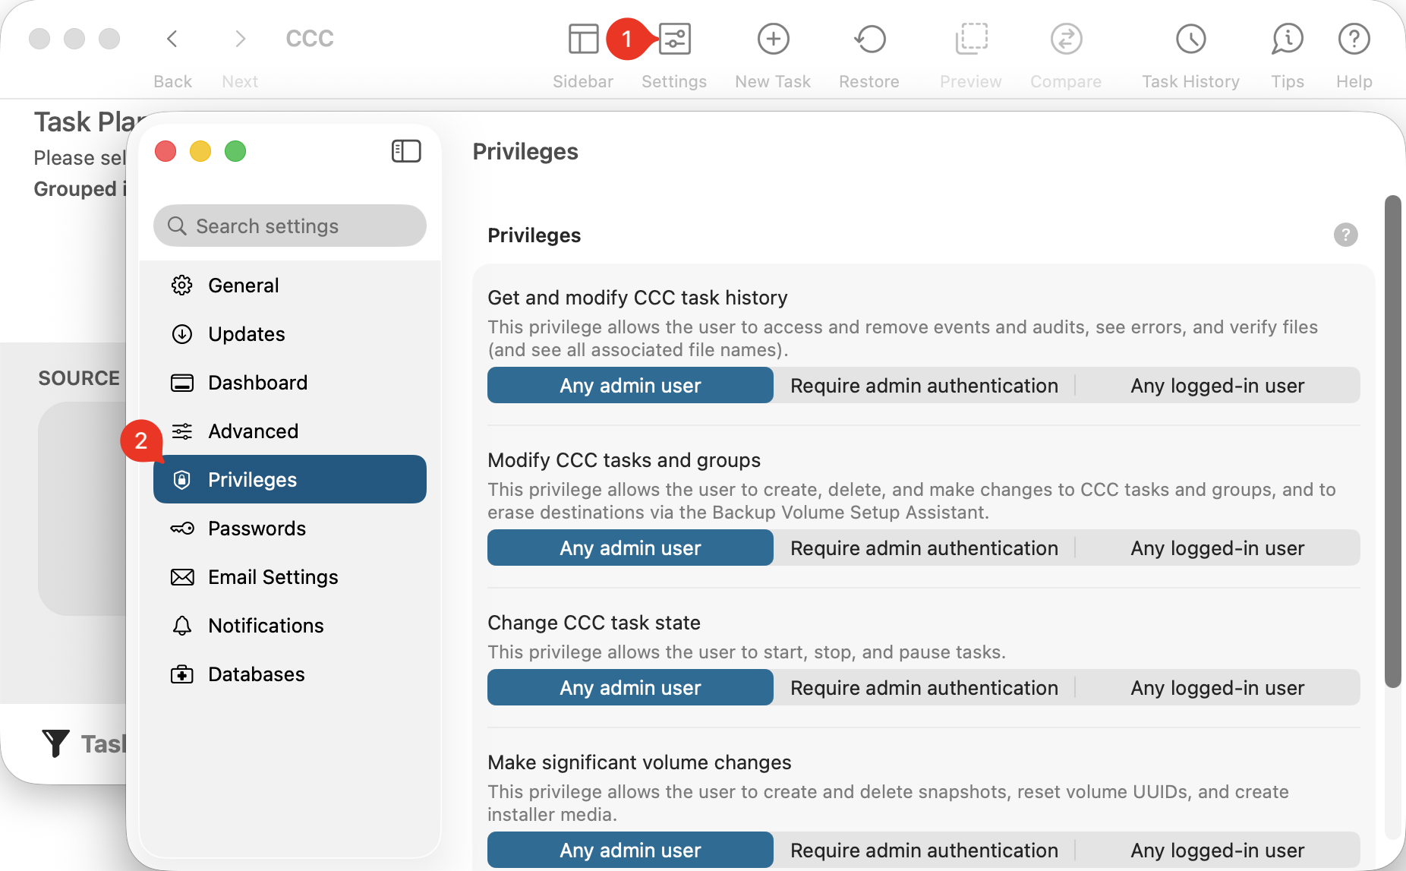Select Any admin user for Change task state
Image resolution: width=1406 pixels, height=871 pixels.
pos(630,687)
